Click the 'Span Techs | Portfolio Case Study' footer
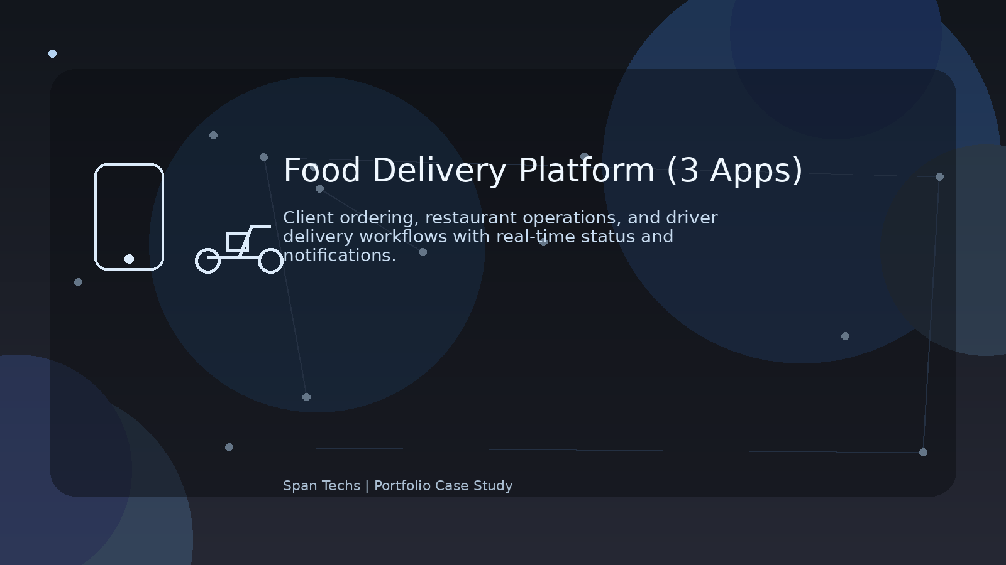 tap(397, 486)
